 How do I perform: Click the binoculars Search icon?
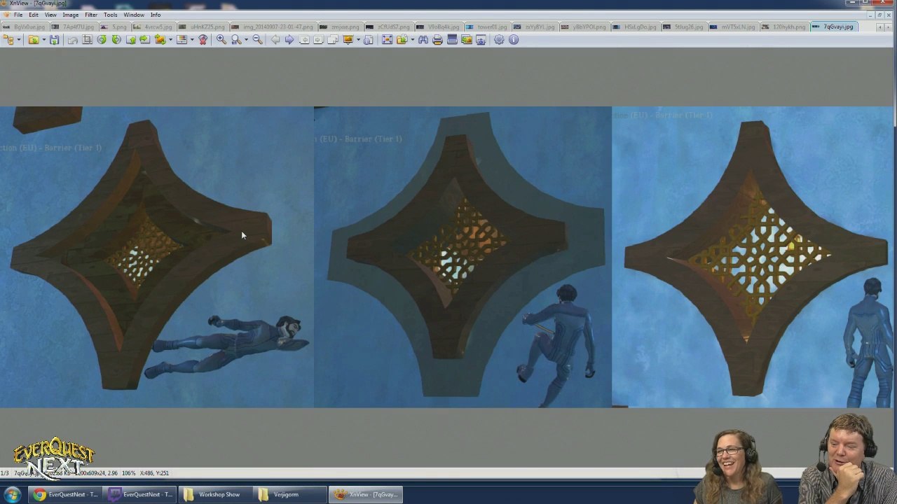(423, 40)
